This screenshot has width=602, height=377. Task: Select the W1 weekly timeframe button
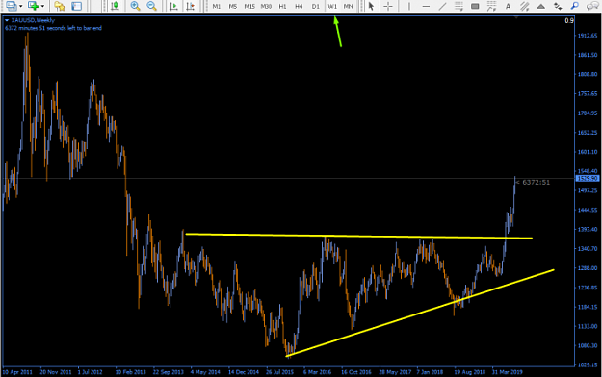(x=332, y=6)
